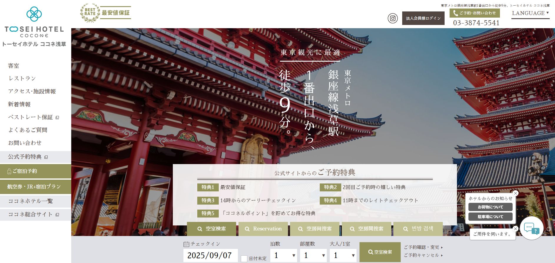The height and width of the screenshot is (263, 555).
Task: Open ベストレート保証 menu item
Action: 30,117
